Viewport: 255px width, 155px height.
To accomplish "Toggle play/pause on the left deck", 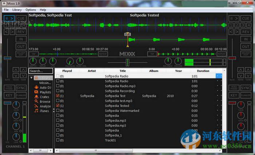I will pyautogui.click(x=9, y=18).
